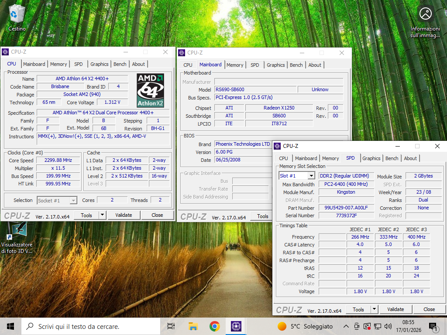Click CPU-Z app icon in CPU window title bar
Screen dimensions: 447x335
pyautogui.click(x=5, y=52)
